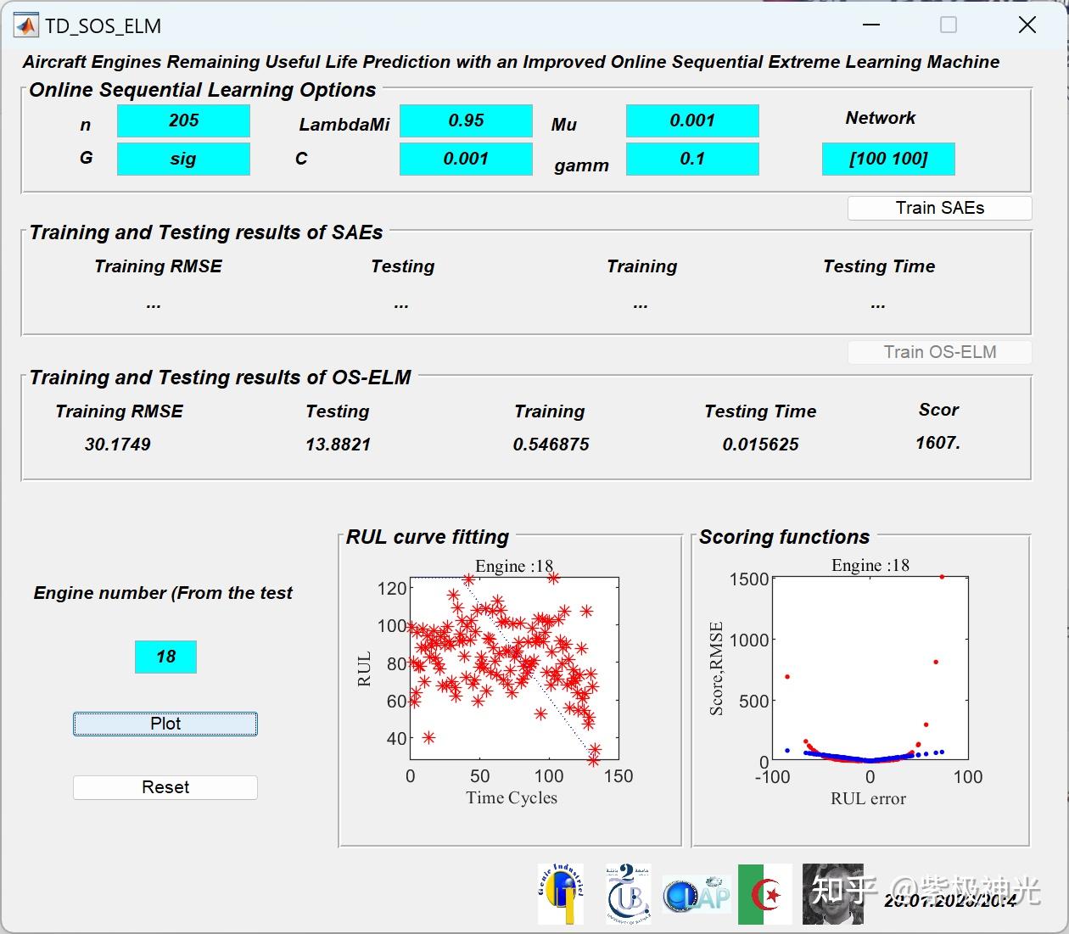Click the Reset button
This screenshot has height=934, width=1069.
pyautogui.click(x=165, y=787)
